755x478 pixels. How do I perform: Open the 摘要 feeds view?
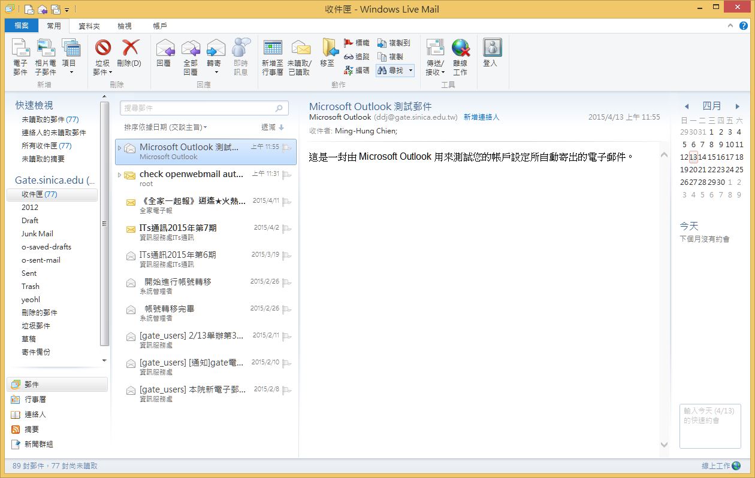tap(26, 429)
